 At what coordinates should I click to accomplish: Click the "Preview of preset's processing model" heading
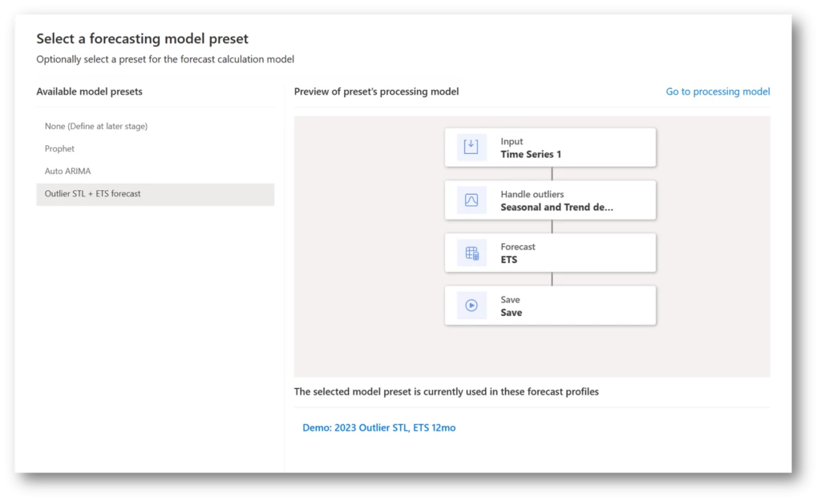376,91
